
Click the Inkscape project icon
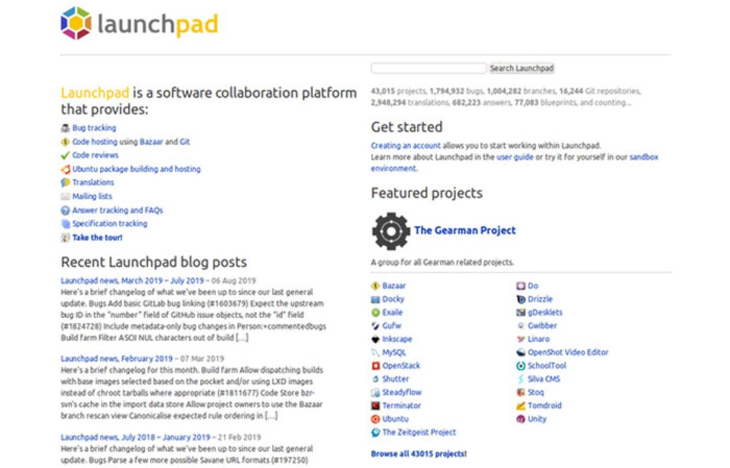375,339
